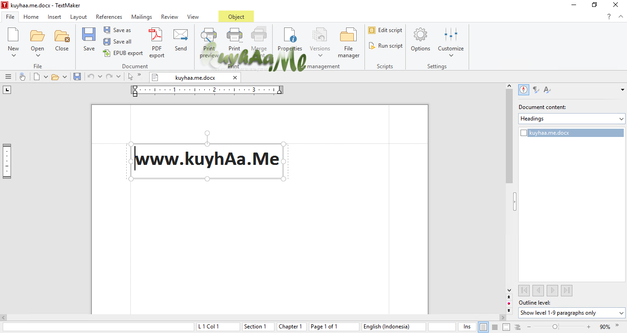Toggle touch mode hand icon
This screenshot has height=333, width=627.
point(22,76)
